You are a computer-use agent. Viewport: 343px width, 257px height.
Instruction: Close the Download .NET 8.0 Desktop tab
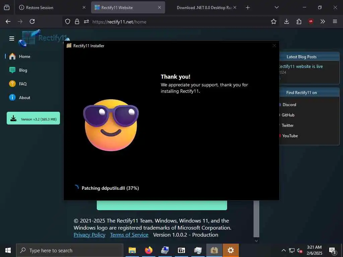(235, 7)
